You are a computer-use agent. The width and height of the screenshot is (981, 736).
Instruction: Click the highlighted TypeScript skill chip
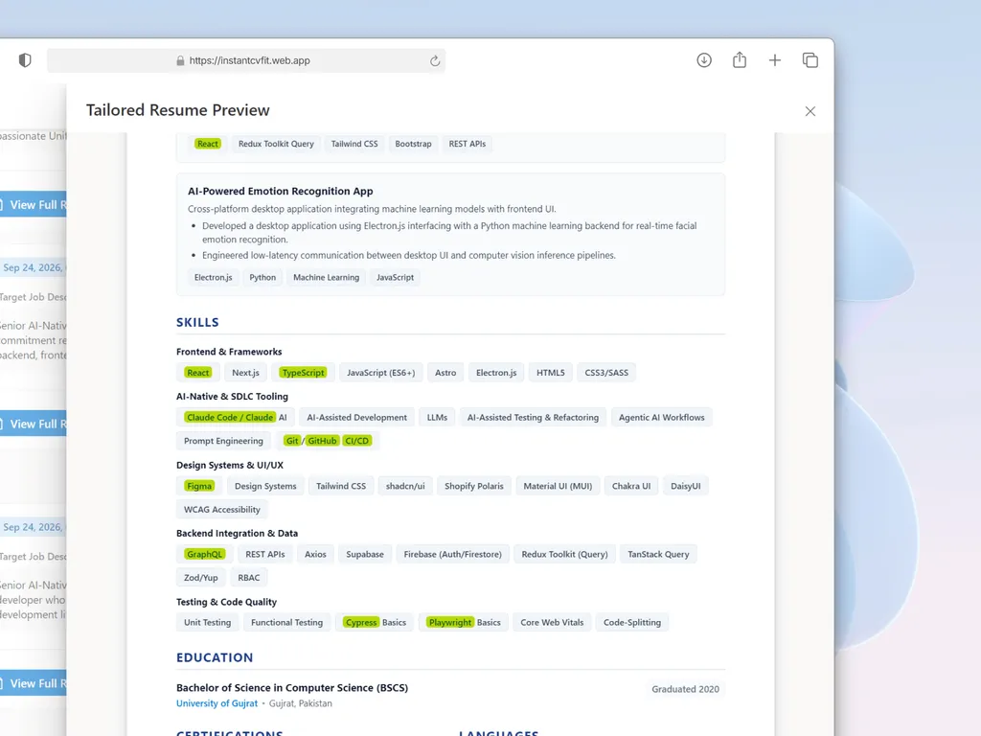pos(304,373)
